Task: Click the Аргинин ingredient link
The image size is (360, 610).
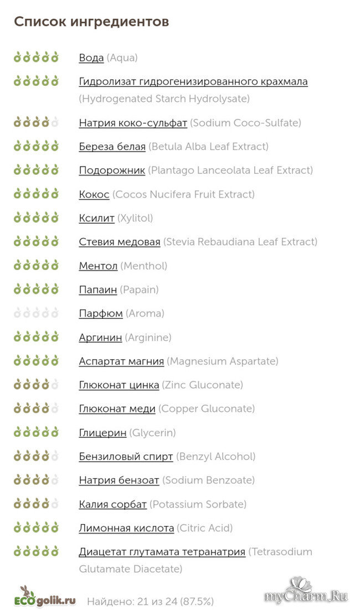Action: [100, 337]
